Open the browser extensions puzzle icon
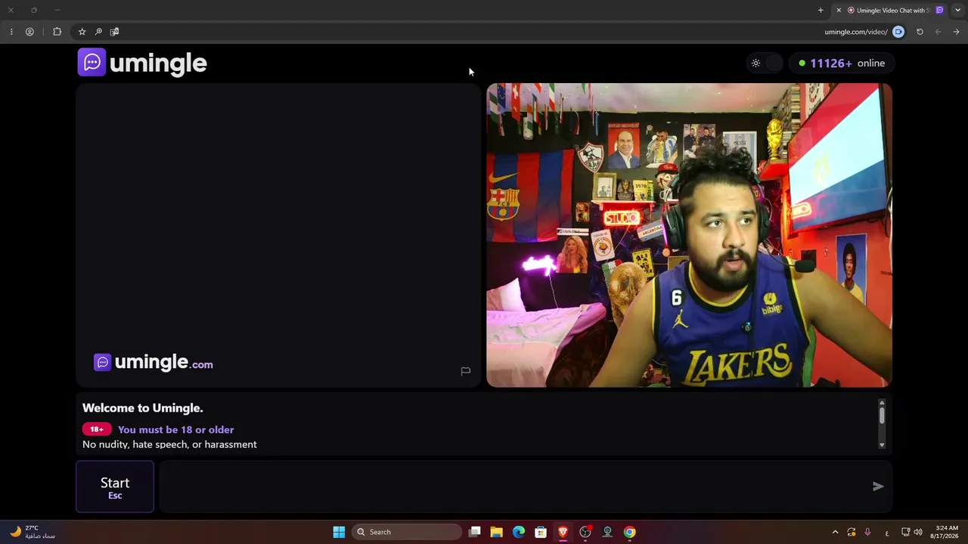The height and width of the screenshot is (544, 968). click(57, 32)
